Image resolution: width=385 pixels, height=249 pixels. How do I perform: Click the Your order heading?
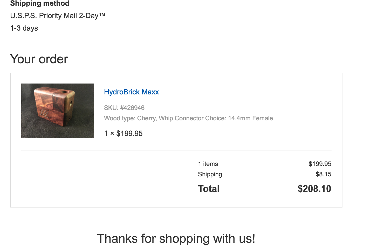(x=39, y=59)
